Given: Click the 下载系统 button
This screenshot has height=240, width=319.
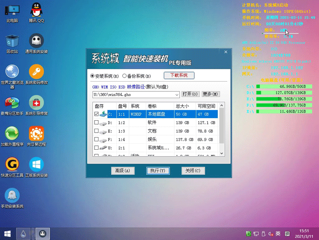Looking at the screenshot, I should coord(178,75).
